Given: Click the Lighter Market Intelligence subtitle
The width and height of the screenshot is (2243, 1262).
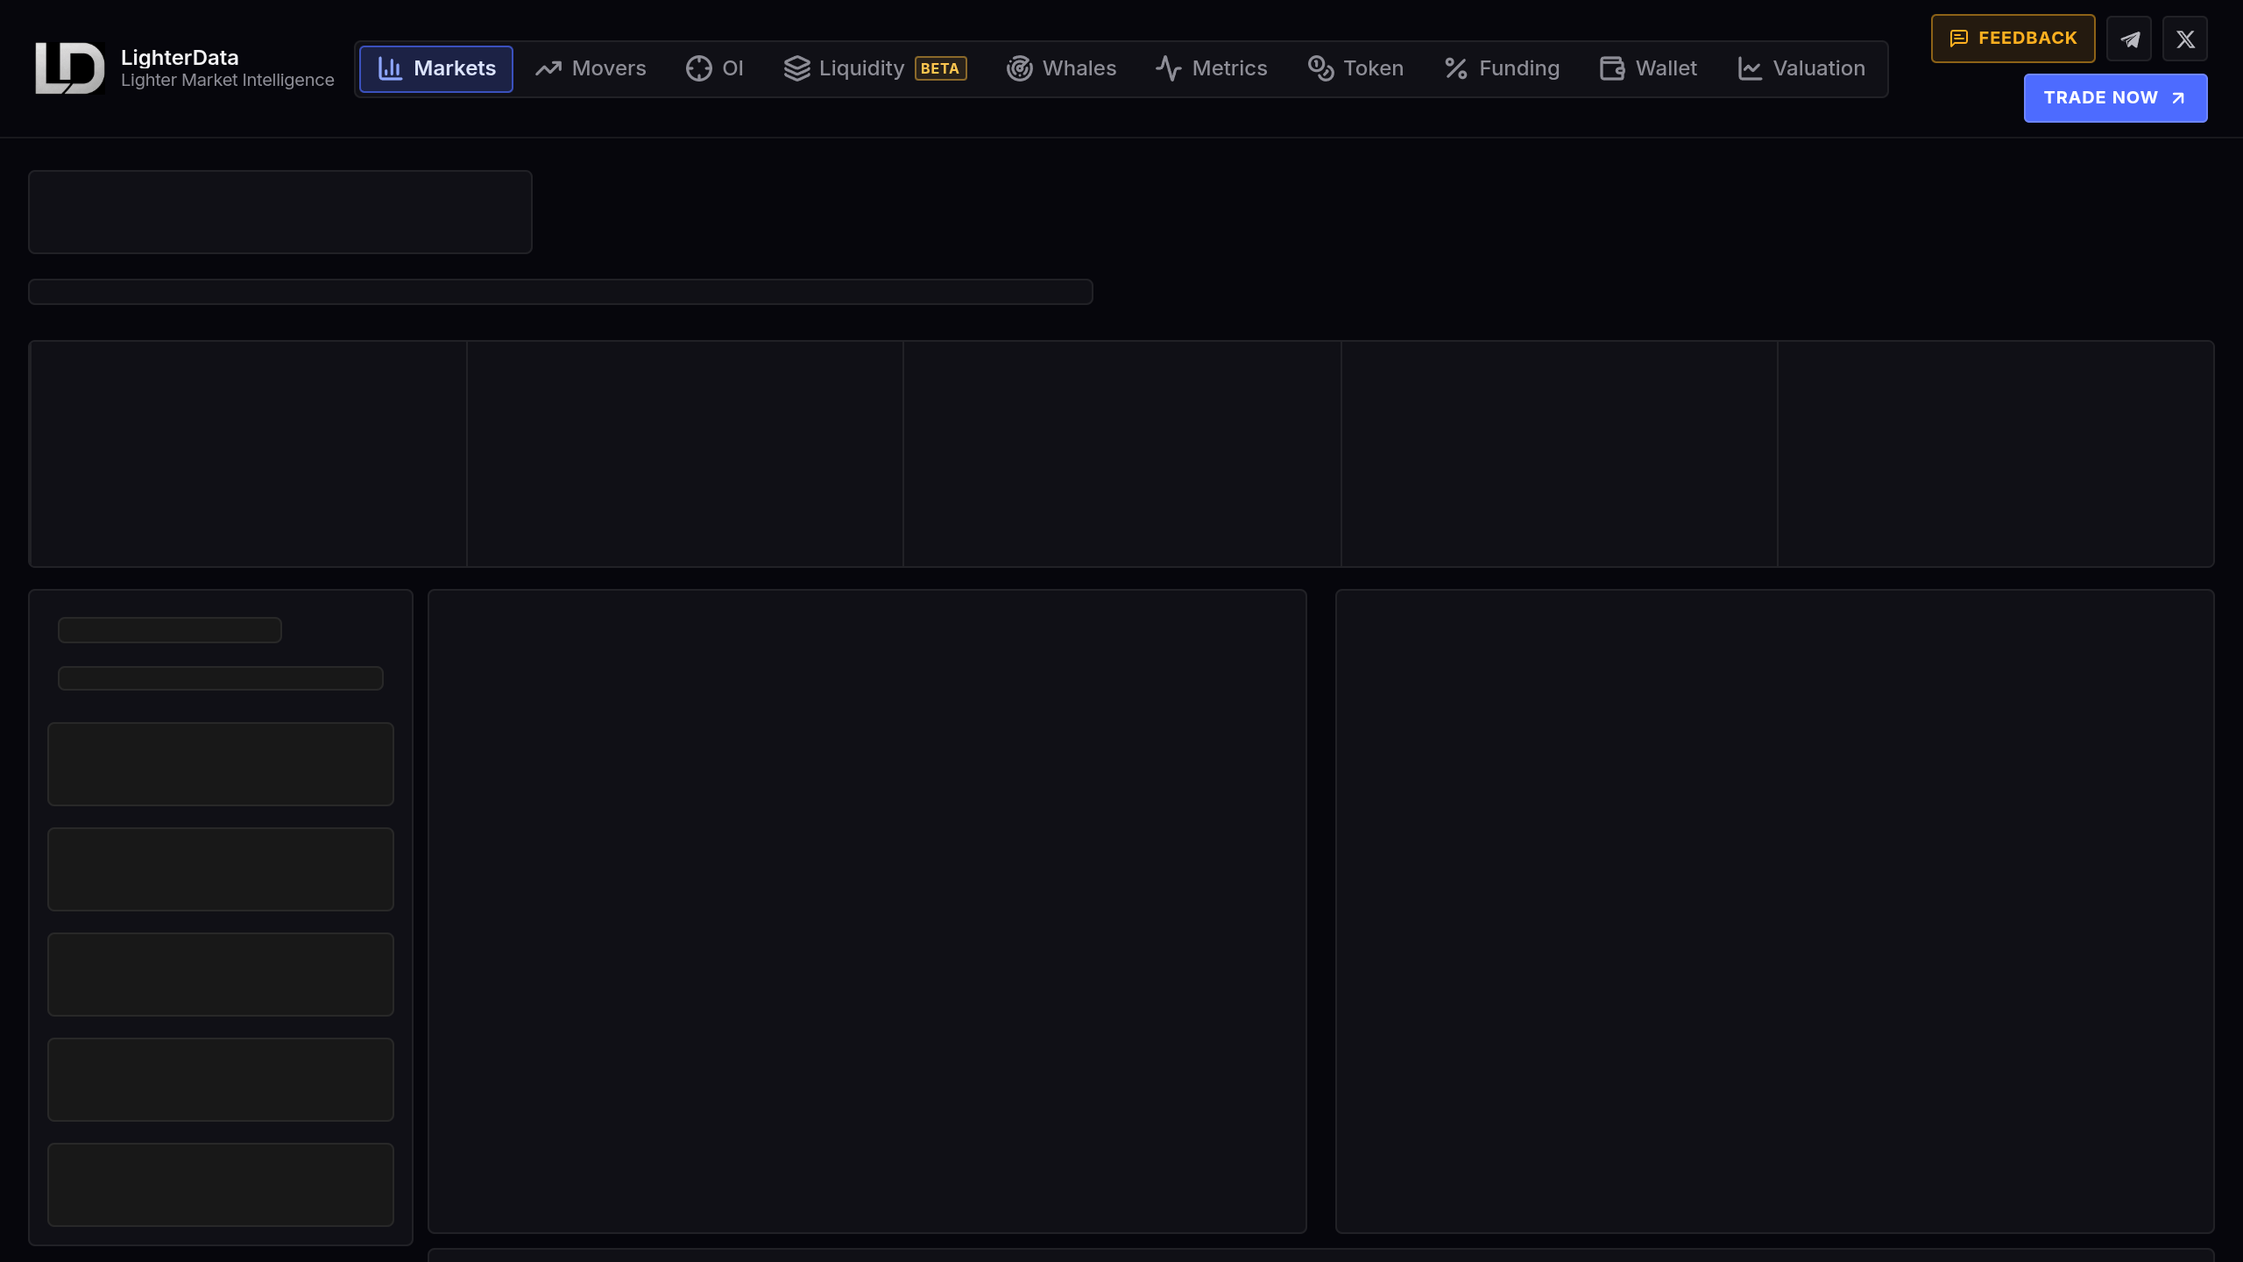Looking at the screenshot, I should tap(228, 81).
